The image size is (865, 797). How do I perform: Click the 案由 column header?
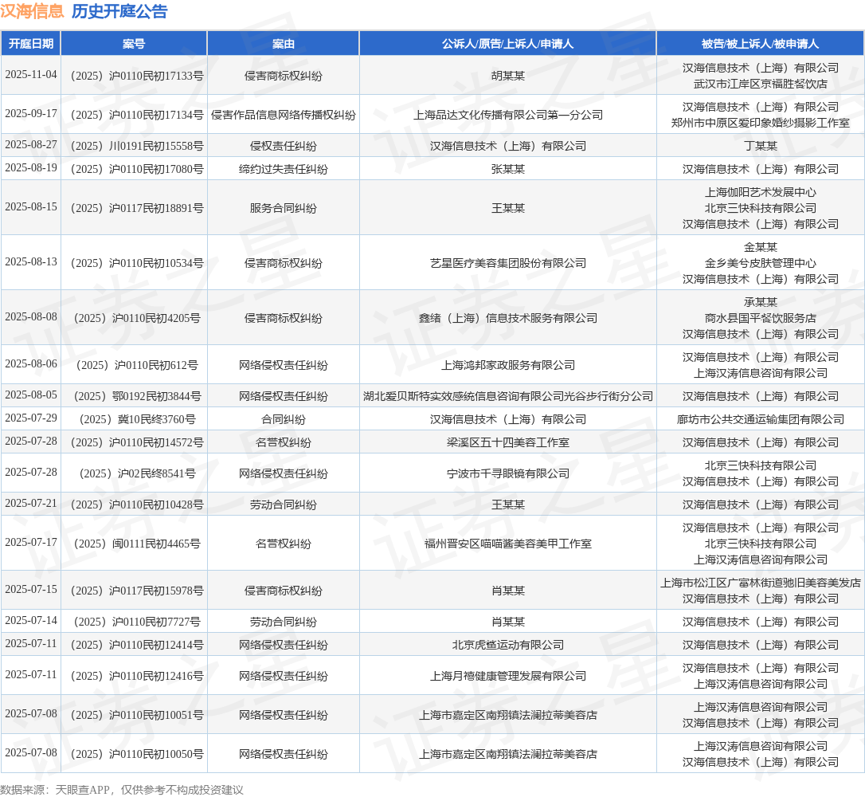coord(283,44)
